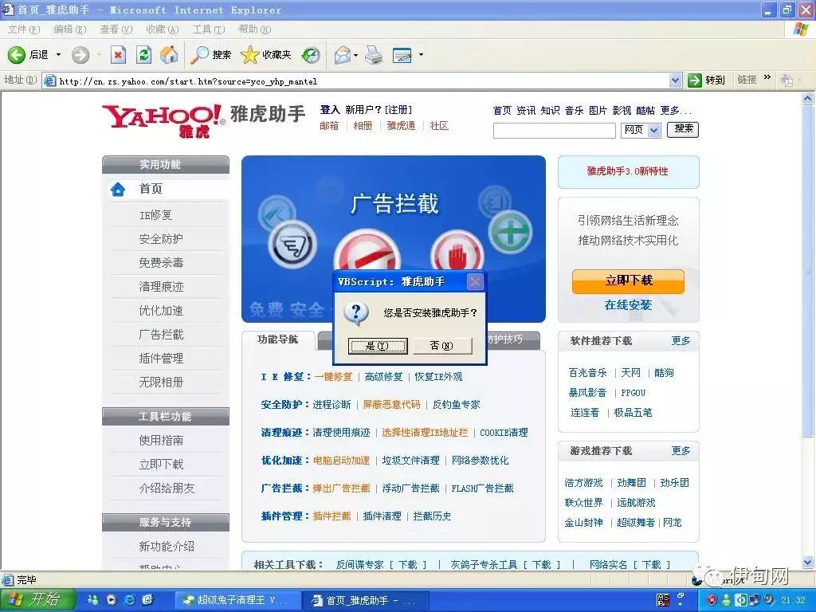Image resolution: width=816 pixels, height=612 pixels.
Task: Click the Refresh icon in the toolbar
Action: click(x=142, y=56)
